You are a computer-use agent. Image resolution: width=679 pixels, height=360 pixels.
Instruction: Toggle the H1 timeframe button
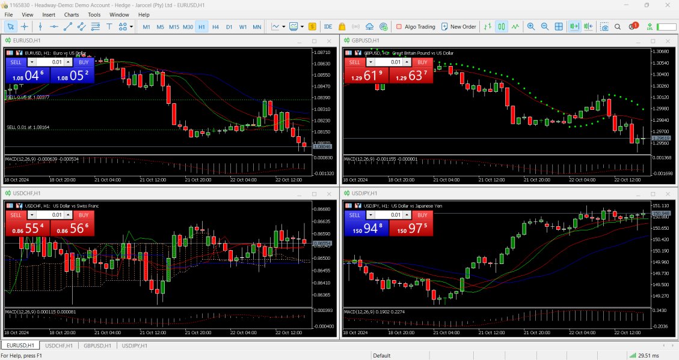[x=202, y=27]
